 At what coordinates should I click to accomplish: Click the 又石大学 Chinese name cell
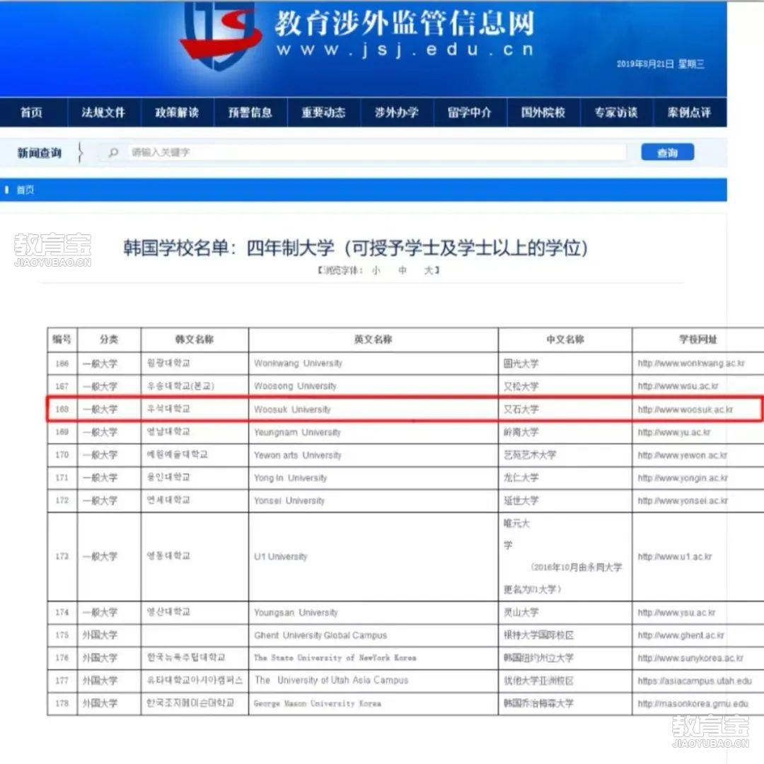565,410
